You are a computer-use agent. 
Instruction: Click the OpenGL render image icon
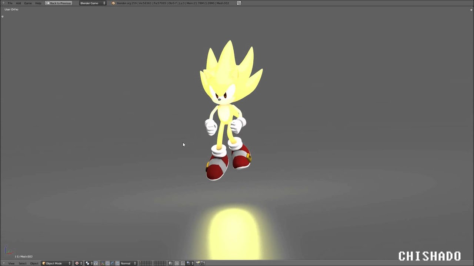pyautogui.click(x=198, y=263)
